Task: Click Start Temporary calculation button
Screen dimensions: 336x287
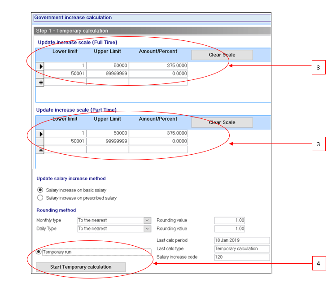Action: point(81,267)
